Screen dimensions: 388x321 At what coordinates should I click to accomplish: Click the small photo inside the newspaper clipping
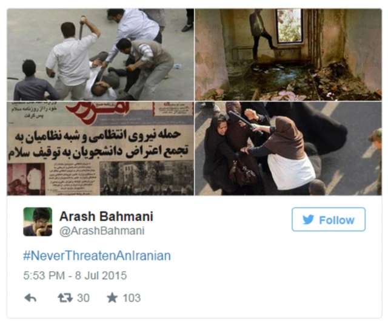pos(26,180)
